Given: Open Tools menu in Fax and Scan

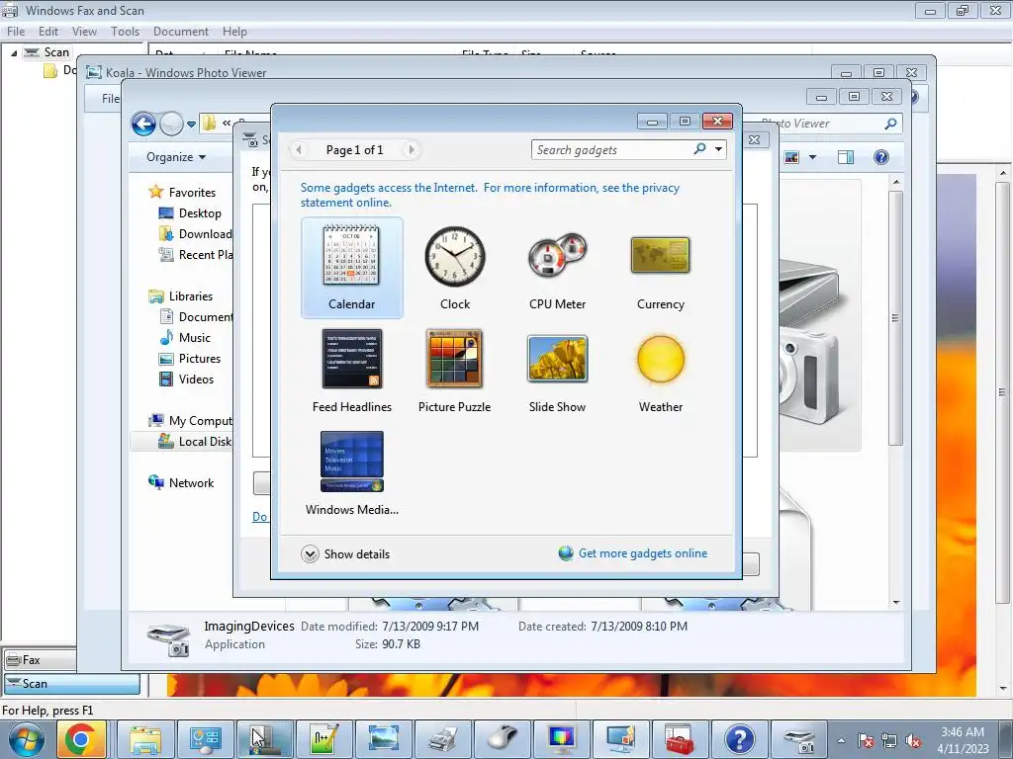Looking at the screenshot, I should (x=125, y=31).
